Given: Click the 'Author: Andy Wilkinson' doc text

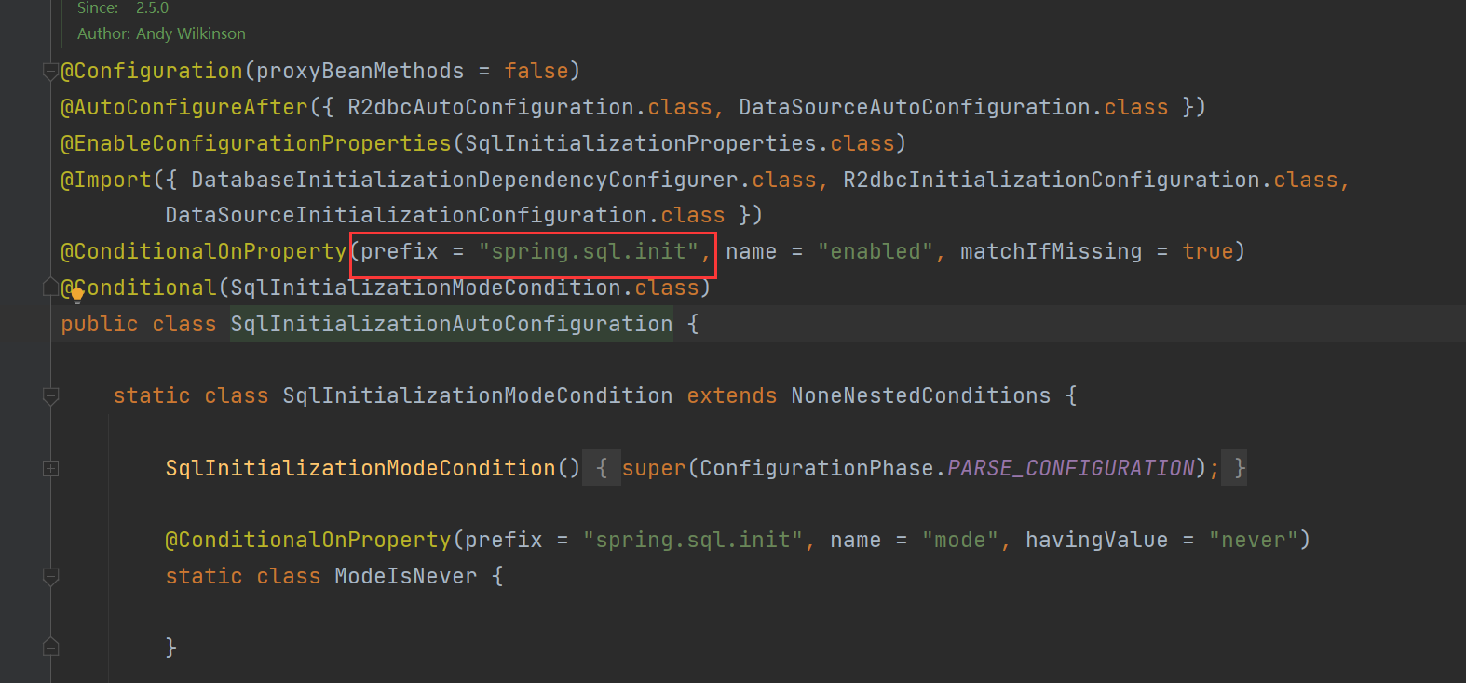Looking at the screenshot, I should (161, 33).
